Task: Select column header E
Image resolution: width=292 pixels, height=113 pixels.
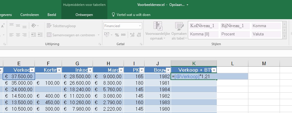Action: 19,63
